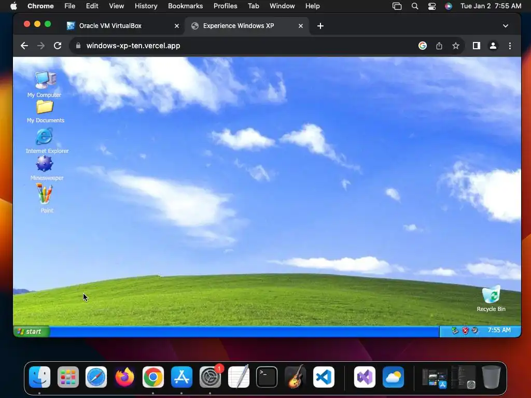Click the XP taskbar clock 7:55 AM

pos(499,330)
